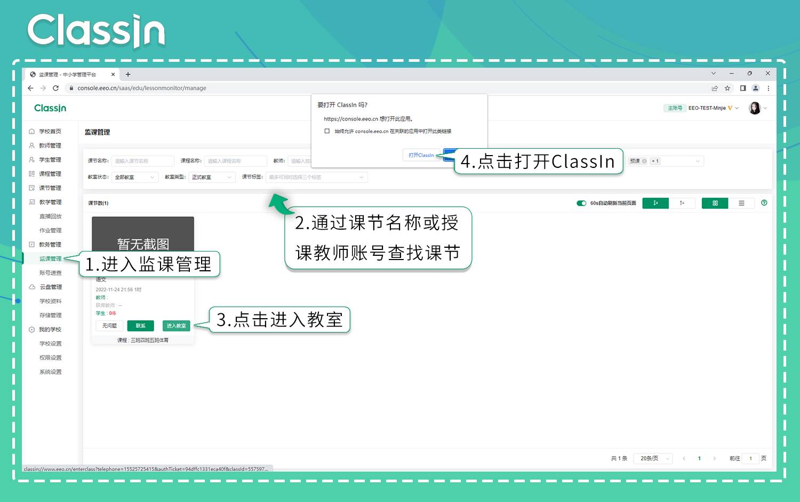Click the 主账号 badge in header
The height and width of the screenshot is (502, 800).
point(675,108)
